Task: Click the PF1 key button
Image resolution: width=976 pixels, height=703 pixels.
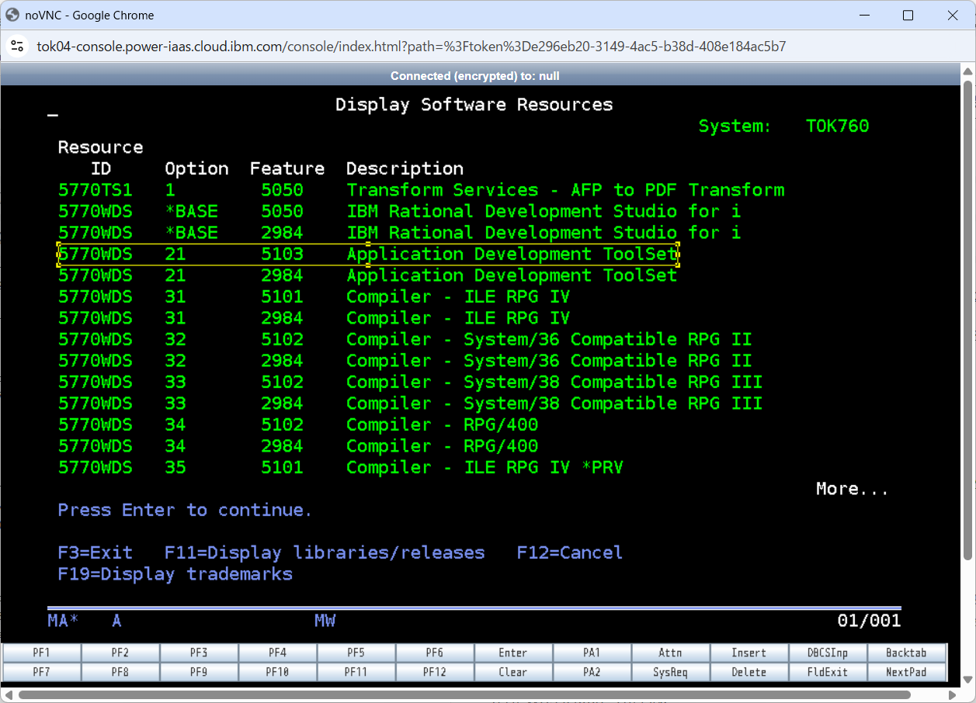Action: [x=42, y=653]
